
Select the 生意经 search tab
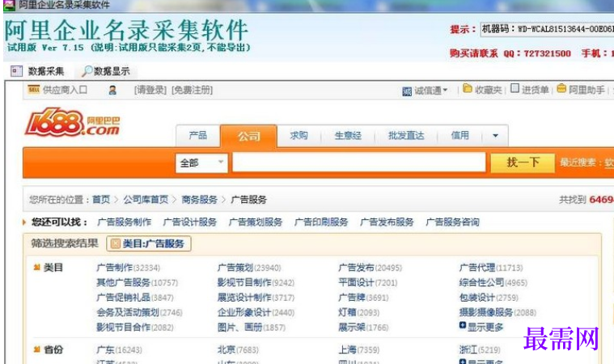tap(348, 135)
